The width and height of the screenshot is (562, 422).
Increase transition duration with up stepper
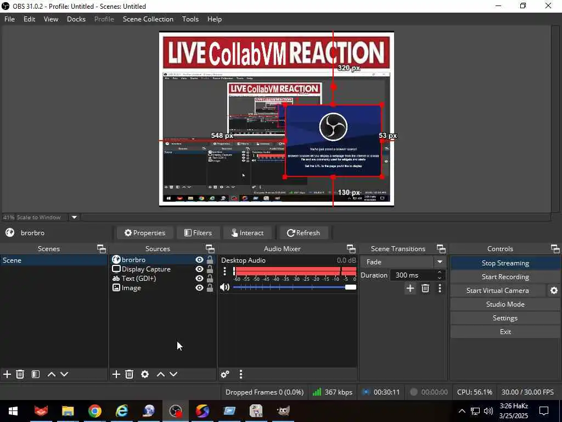440,273
